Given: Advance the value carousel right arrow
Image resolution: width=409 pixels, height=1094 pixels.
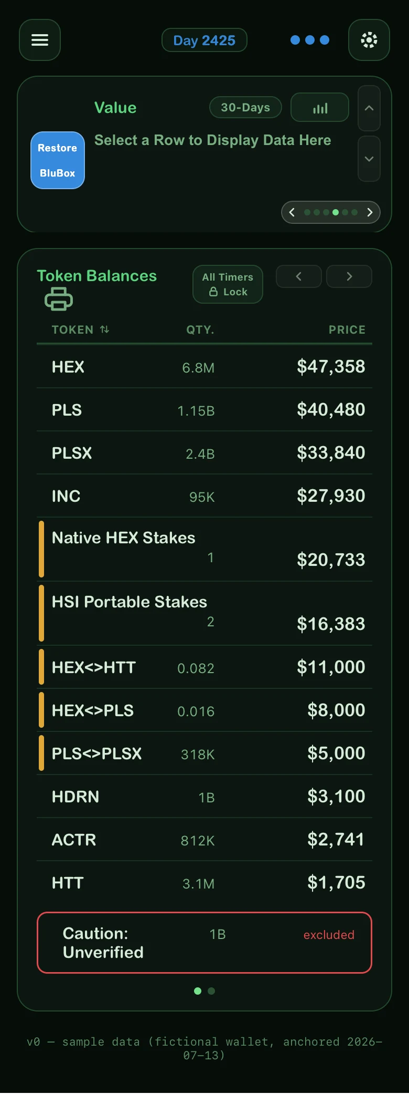Looking at the screenshot, I should click(x=370, y=212).
